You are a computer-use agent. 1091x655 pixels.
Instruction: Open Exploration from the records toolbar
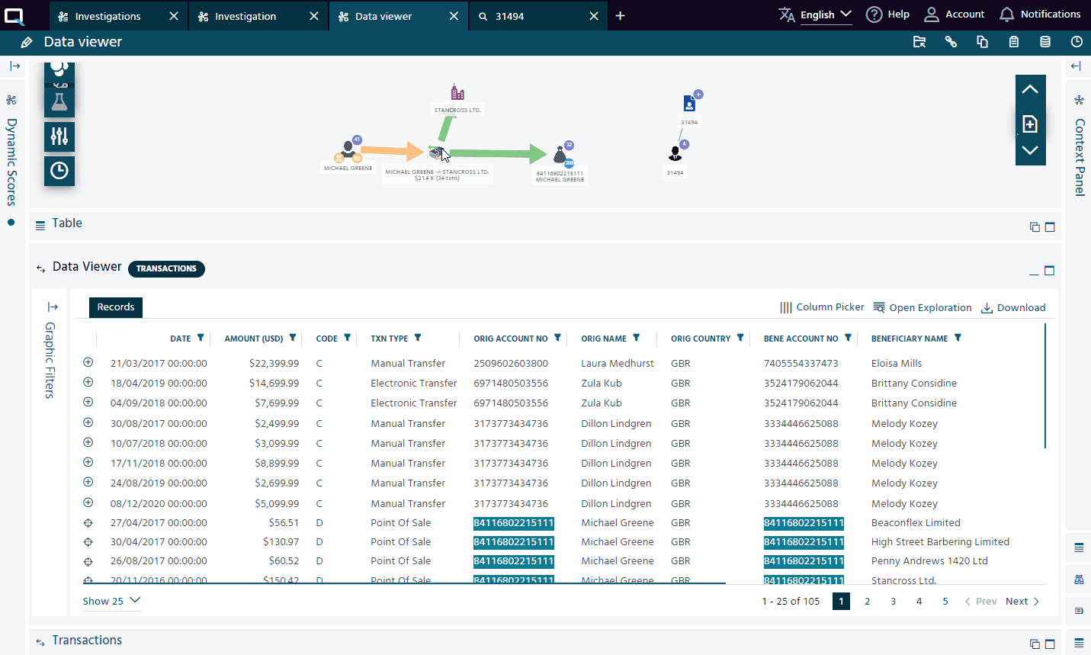(923, 307)
